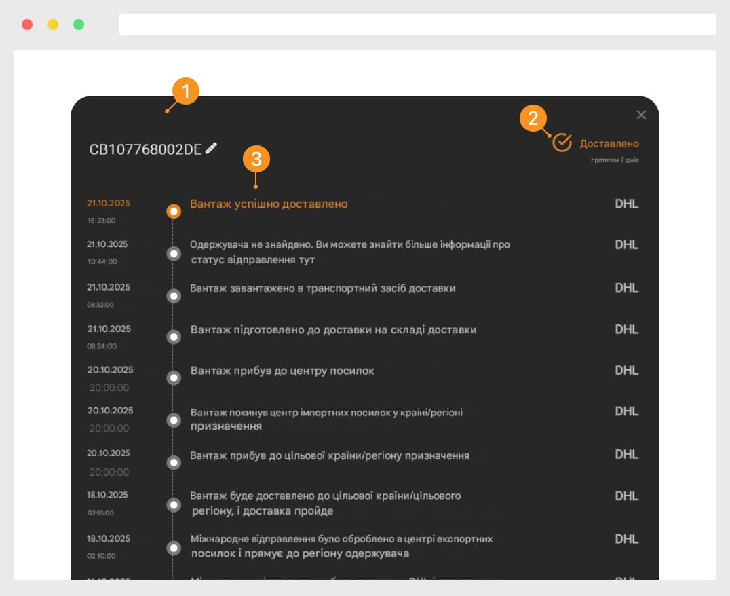This screenshot has height=596, width=730.
Task: Click the orange delivered checkmark icon
Action: click(x=562, y=143)
